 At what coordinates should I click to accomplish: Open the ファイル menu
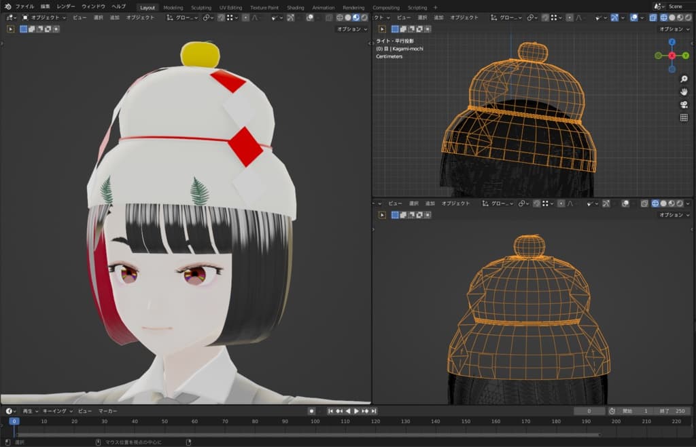[24, 6]
